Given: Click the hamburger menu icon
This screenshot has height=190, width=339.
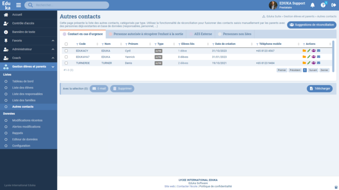Looking at the screenshot, I should 19,5.
